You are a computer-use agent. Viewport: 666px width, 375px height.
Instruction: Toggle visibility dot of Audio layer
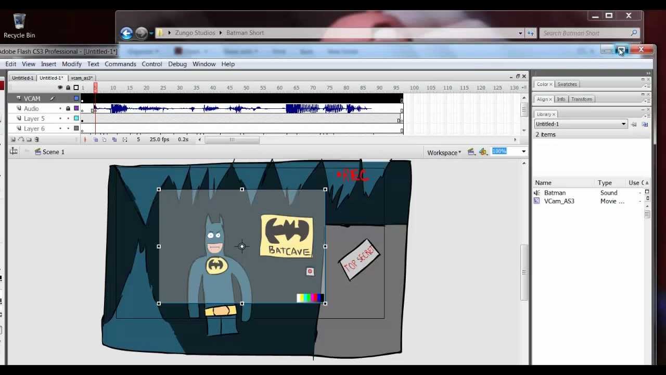tap(60, 108)
